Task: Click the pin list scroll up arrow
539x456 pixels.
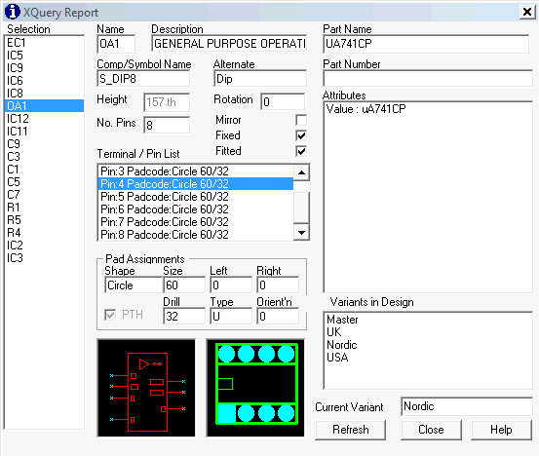Action: coord(301,172)
